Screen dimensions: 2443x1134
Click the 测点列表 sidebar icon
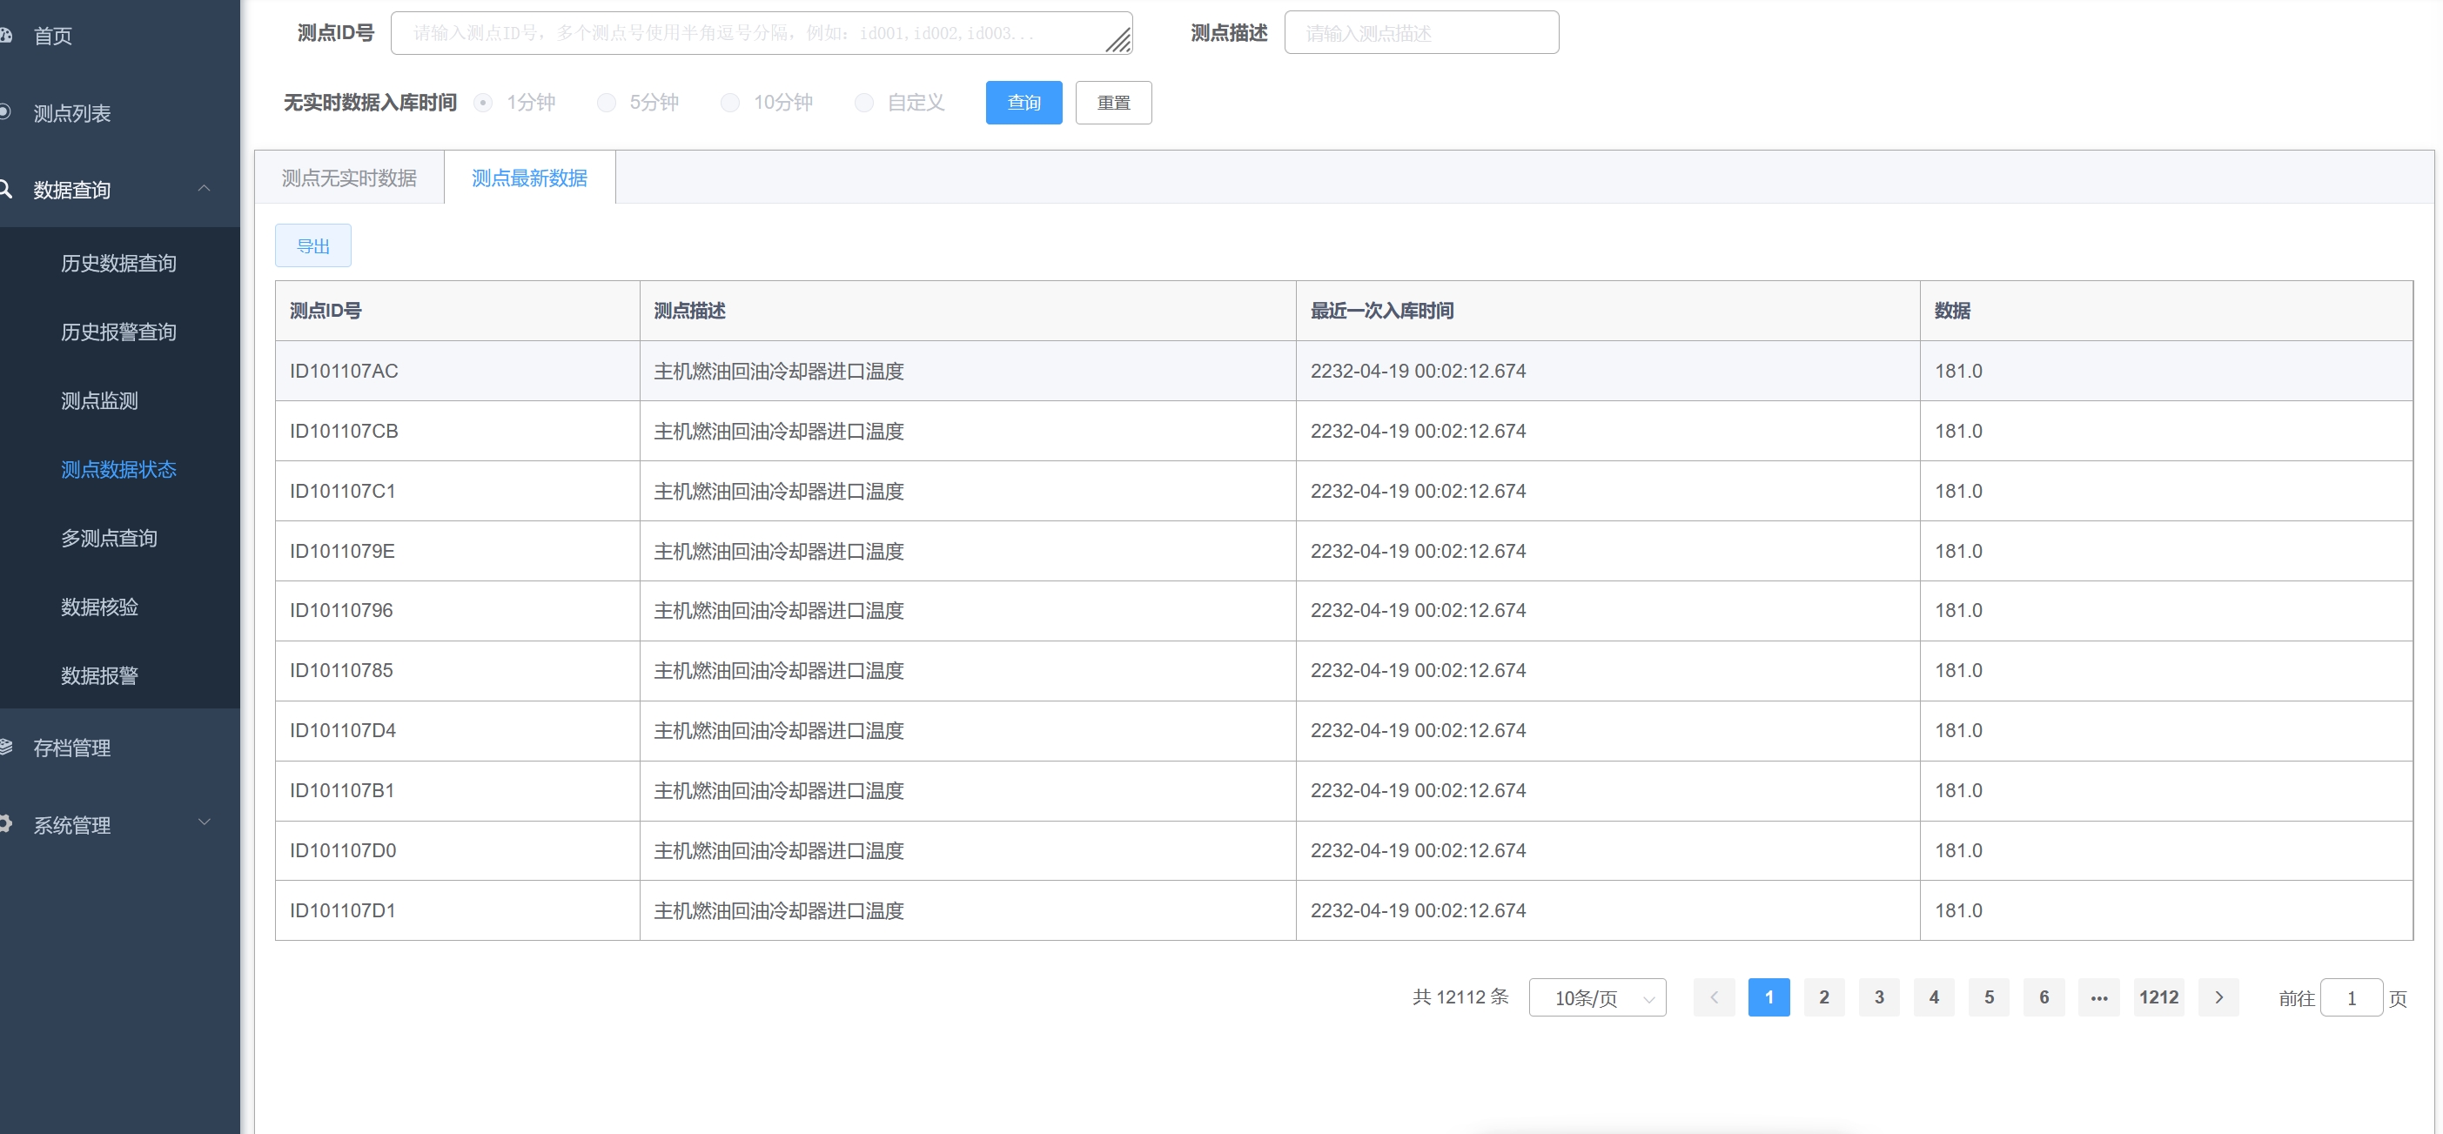pyautogui.click(x=4, y=112)
